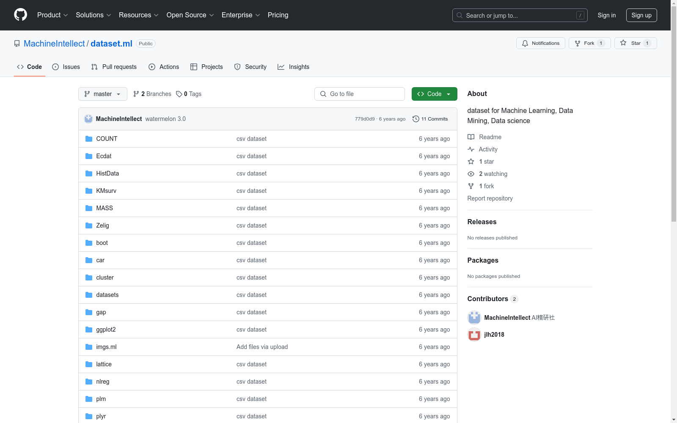
Task: Click the Packages heading link
Action: click(483, 260)
